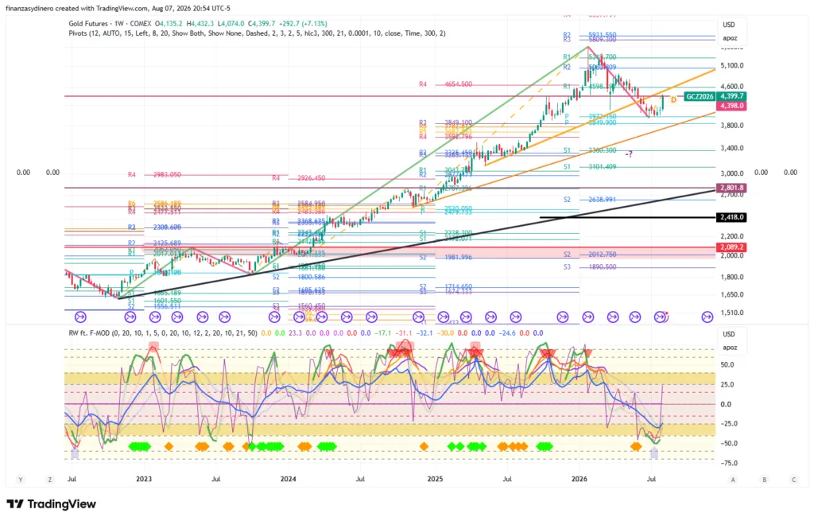Click the S2 2638.991 pivot label

tap(591, 200)
